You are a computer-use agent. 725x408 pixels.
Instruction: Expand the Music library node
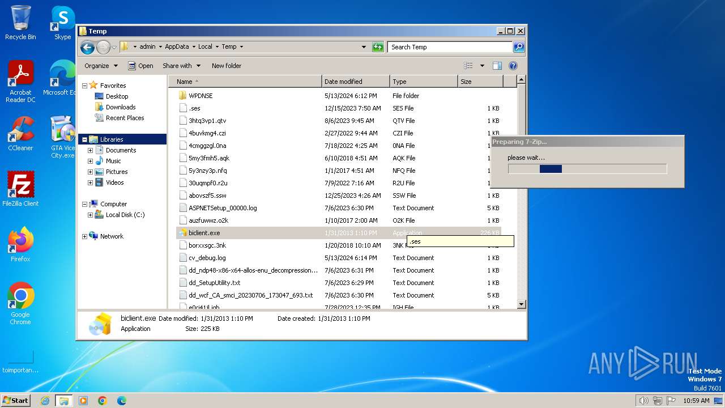pos(90,161)
